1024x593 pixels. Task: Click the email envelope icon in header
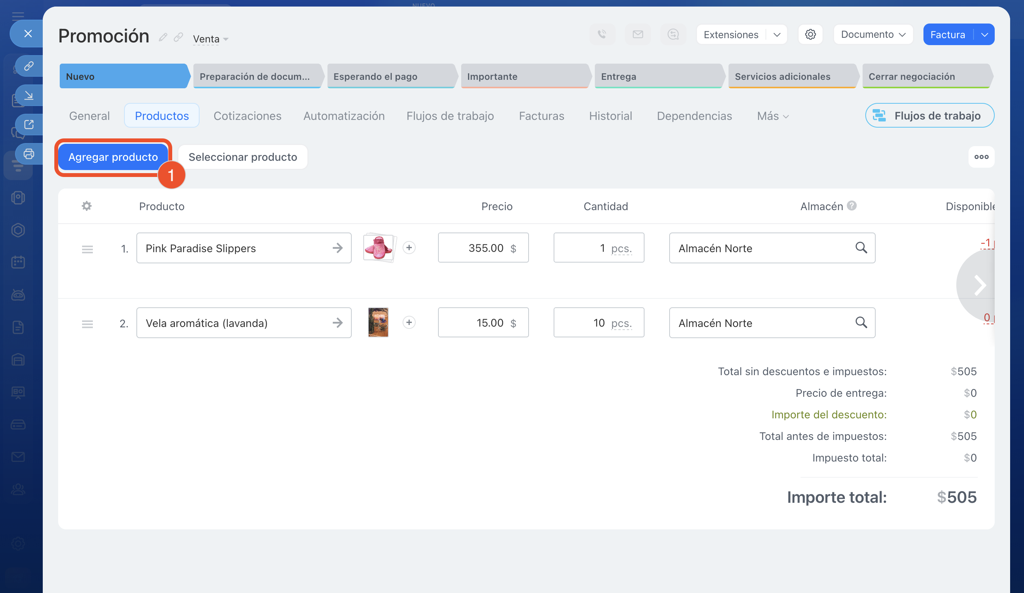pos(638,35)
